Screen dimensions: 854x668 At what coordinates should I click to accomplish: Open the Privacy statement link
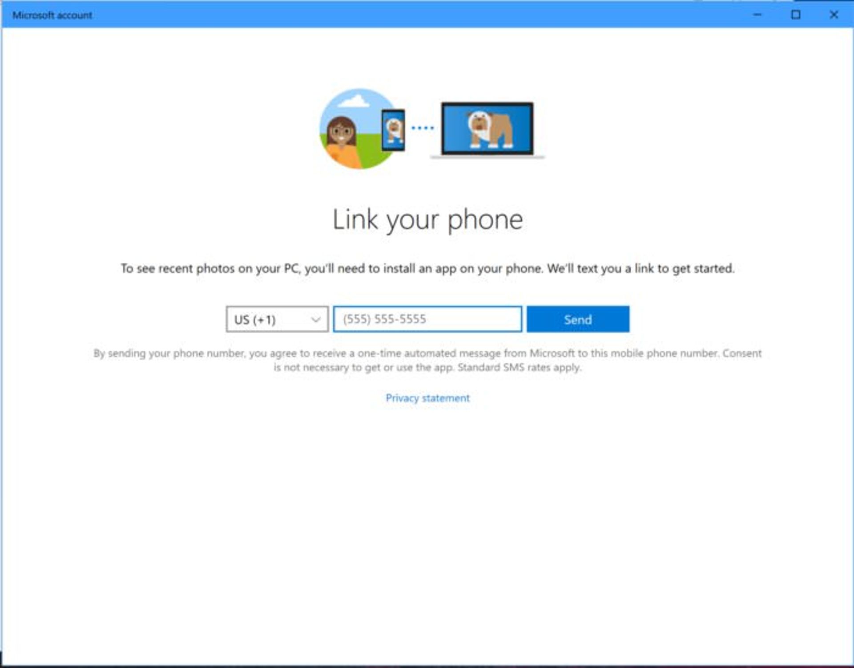point(427,398)
